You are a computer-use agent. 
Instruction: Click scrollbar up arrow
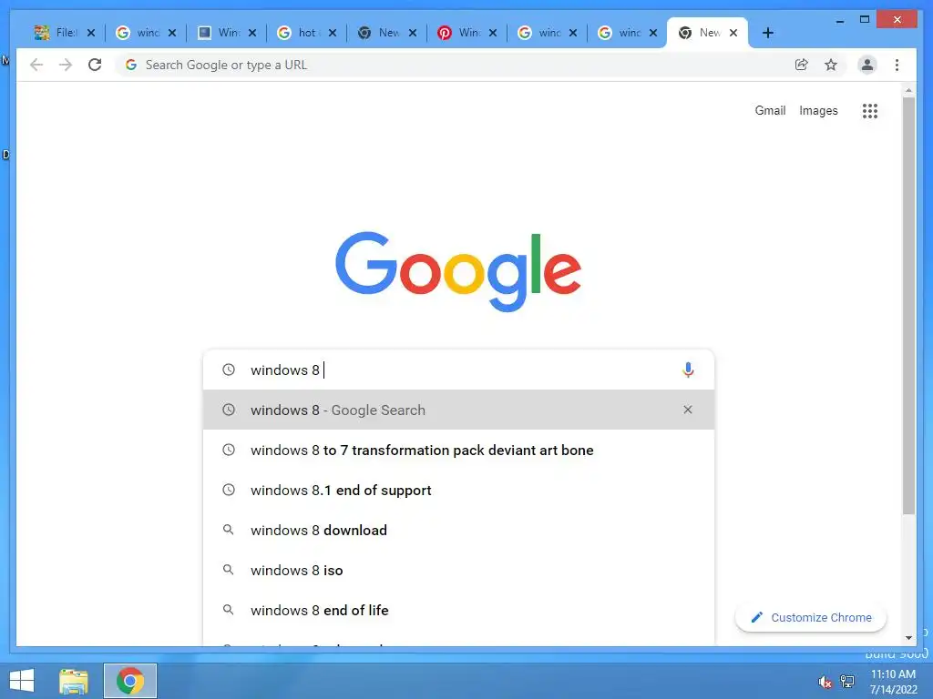pyautogui.click(x=908, y=90)
